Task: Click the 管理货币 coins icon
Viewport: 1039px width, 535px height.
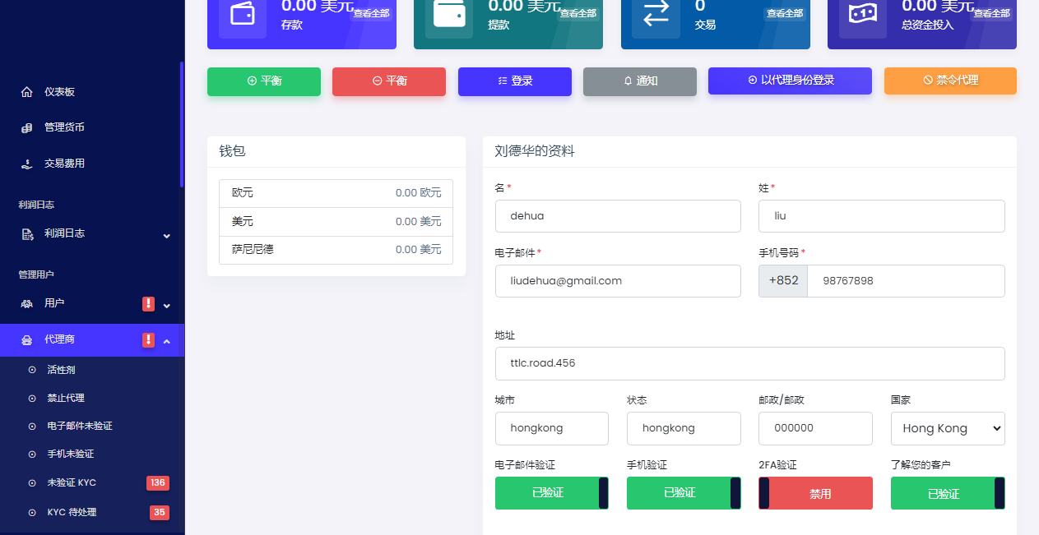Action: (x=26, y=127)
